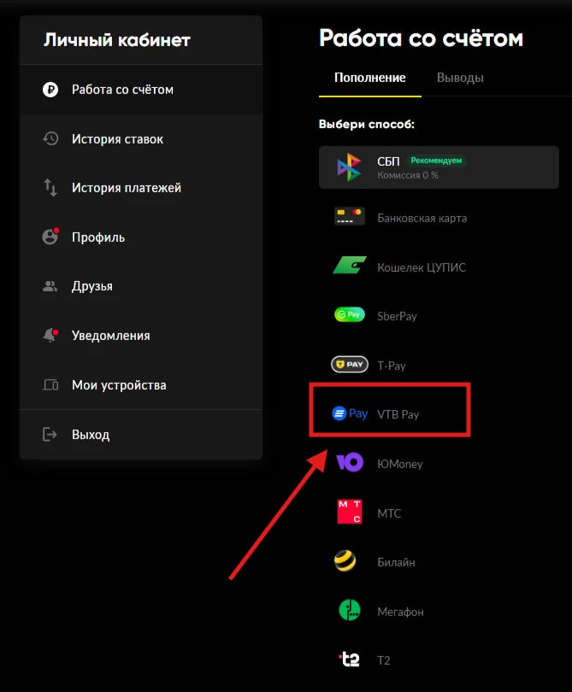This screenshot has height=692, width=572.
Task: Click the purple ЮMoney logo
Action: click(350, 462)
